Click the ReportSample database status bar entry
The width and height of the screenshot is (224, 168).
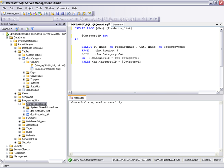coord(191,160)
